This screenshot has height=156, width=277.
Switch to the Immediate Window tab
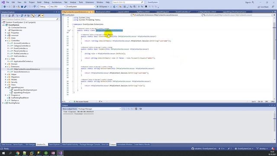[x=125, y=144]
